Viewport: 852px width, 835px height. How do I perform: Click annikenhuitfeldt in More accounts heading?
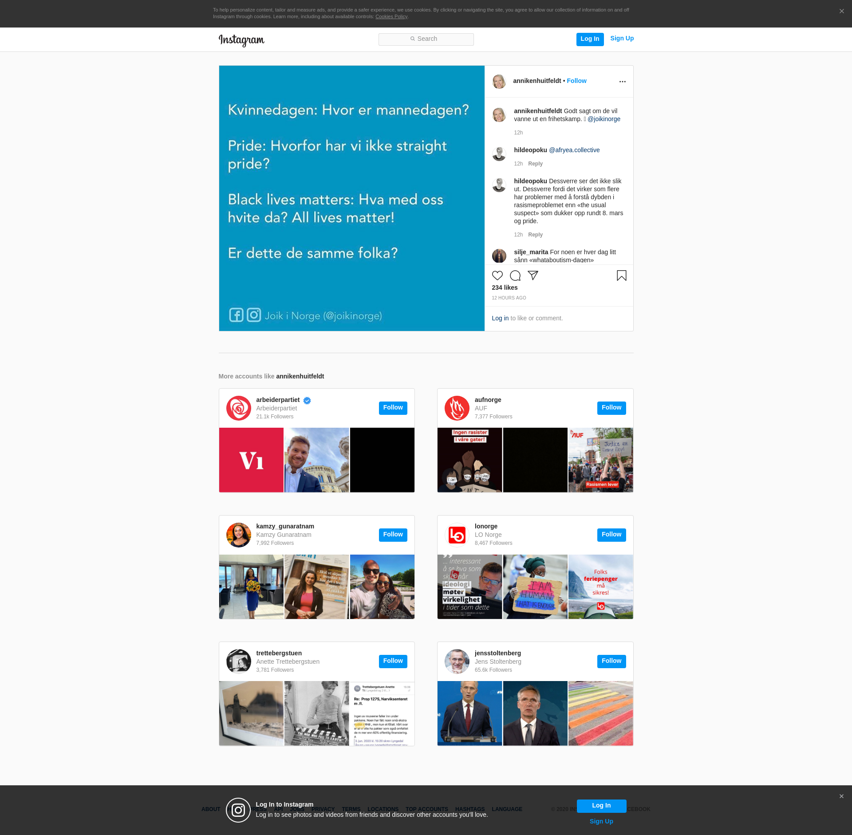(300, 376)
